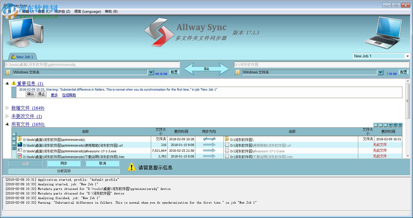Click the left folder device icon beside Windows 文件夹
The height and width of the screenshot is (218, 413).
(7, 72)
